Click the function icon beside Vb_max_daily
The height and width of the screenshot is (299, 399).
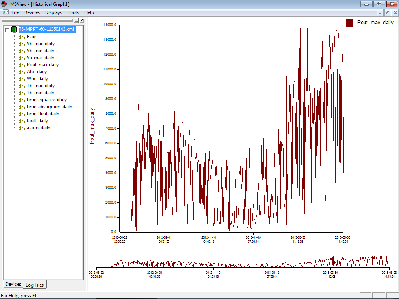pos(22,44)
